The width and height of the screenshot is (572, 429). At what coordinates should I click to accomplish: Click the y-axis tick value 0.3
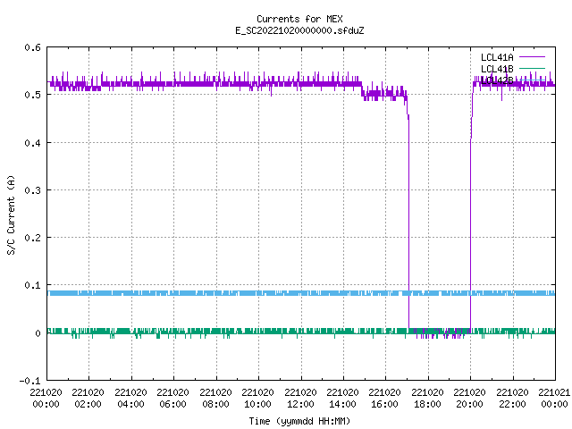[x=32, y=190]
